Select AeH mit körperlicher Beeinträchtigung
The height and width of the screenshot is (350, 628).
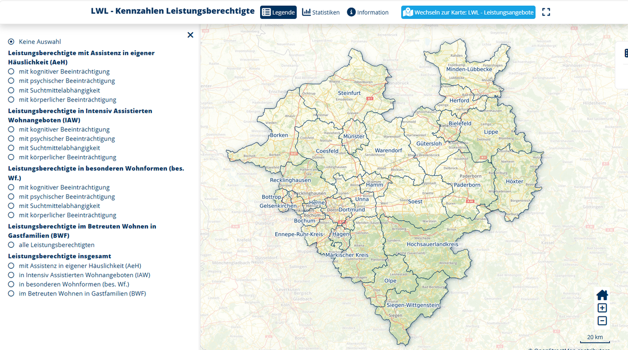[x=11, y=100]
